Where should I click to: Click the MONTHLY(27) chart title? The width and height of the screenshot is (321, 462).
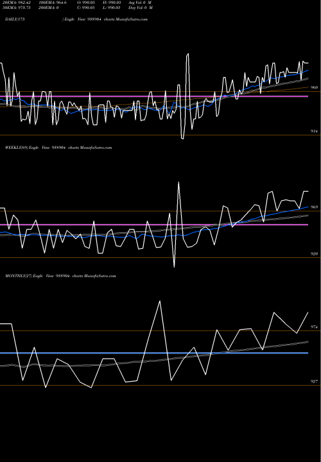[60, 276]
